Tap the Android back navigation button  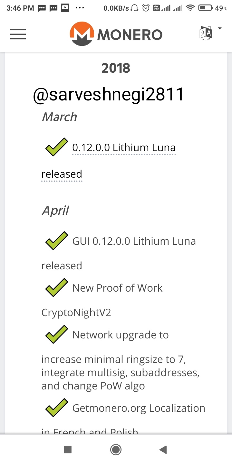click(x=163, y=449)
